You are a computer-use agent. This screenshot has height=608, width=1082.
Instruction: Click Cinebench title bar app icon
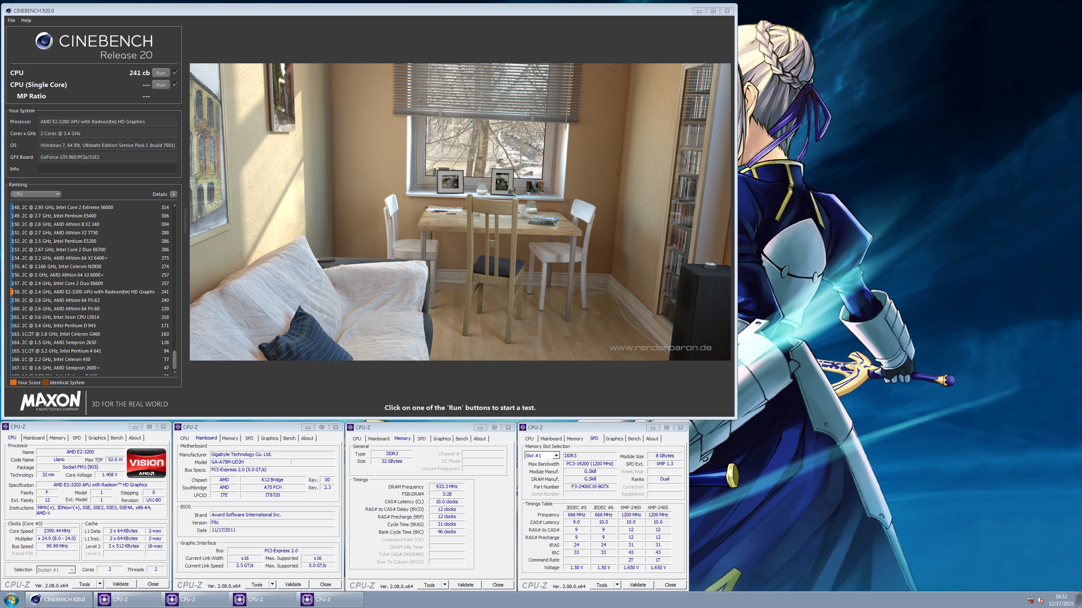8,11
